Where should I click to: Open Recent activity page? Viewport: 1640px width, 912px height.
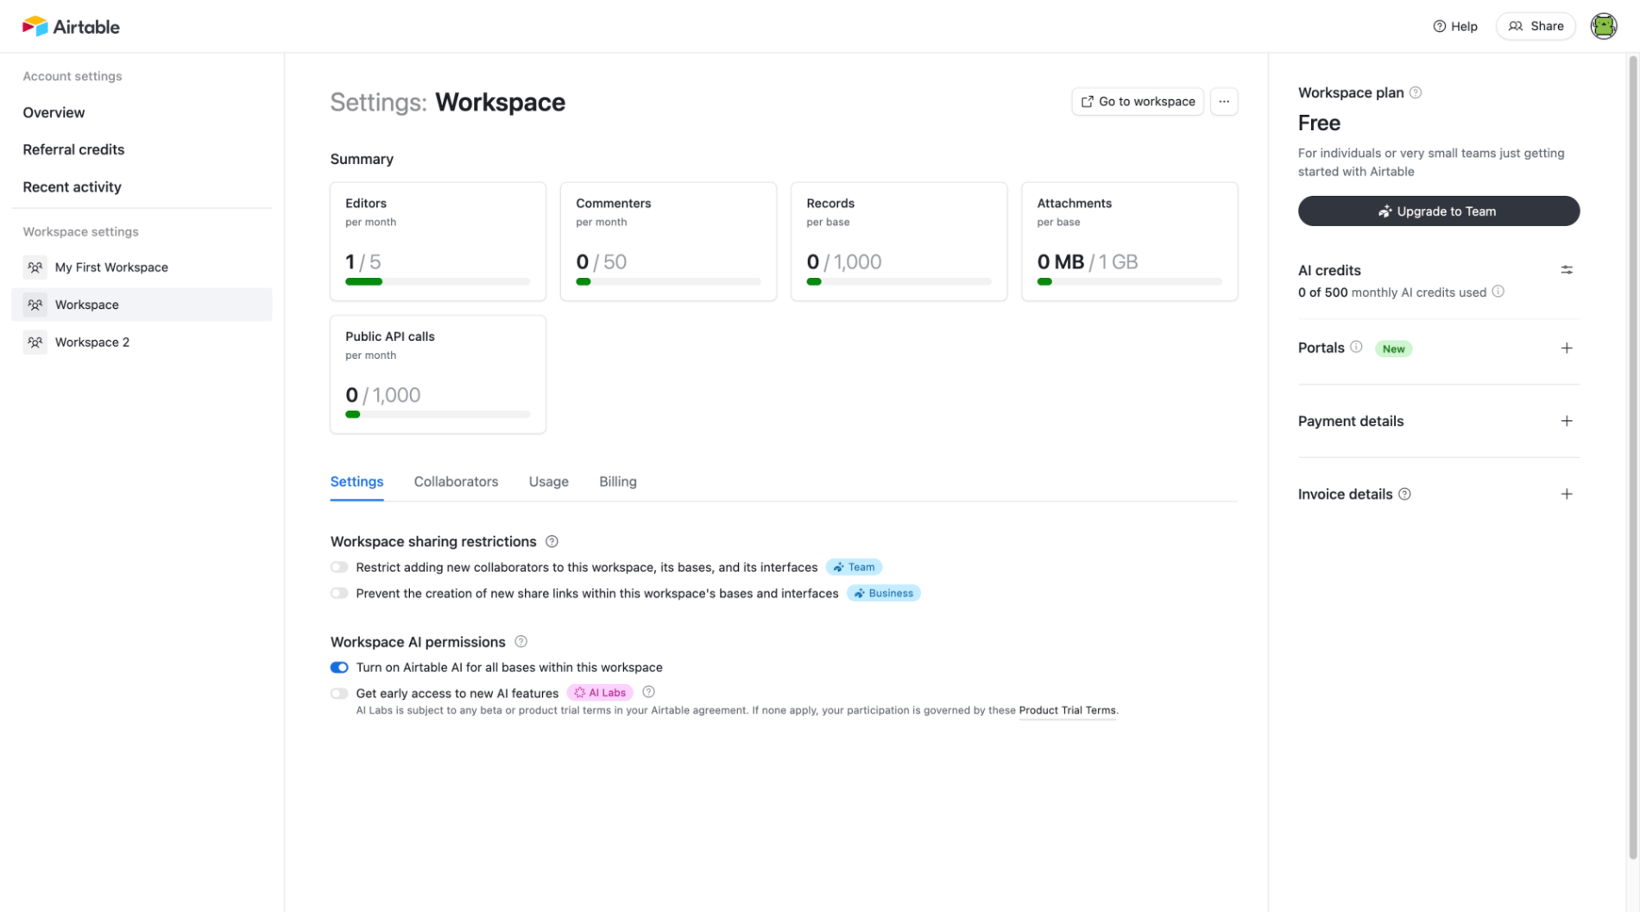(72, 186)
